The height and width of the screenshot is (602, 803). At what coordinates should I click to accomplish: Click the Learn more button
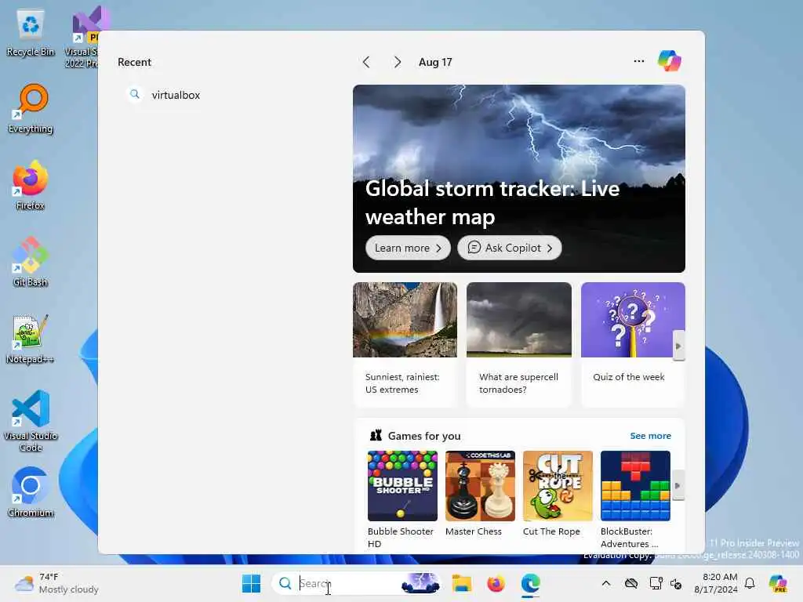tap(408, 248)
